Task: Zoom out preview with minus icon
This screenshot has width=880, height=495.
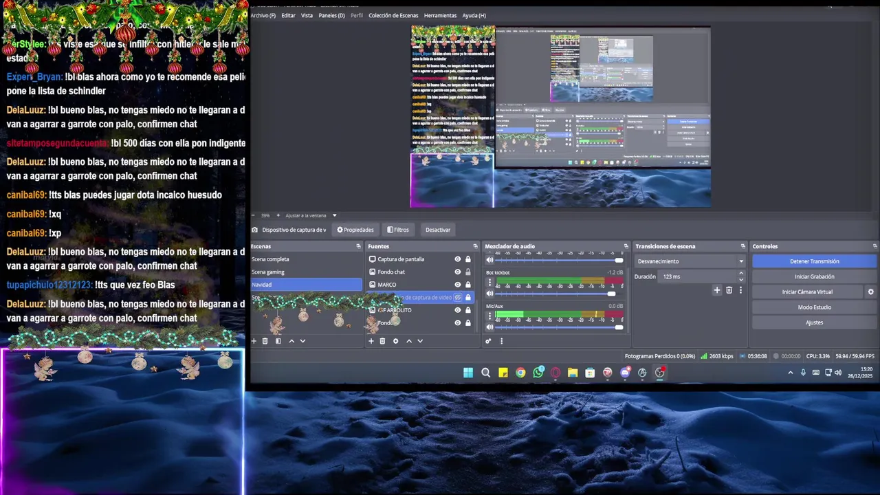Action: pos(253,215)
